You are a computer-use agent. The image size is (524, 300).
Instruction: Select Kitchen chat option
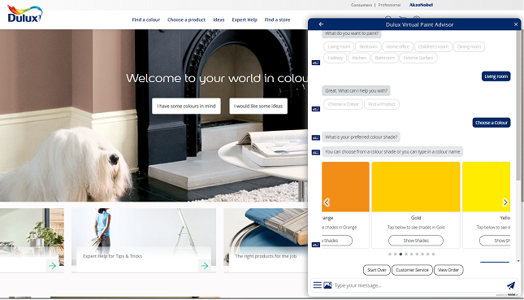359,58
